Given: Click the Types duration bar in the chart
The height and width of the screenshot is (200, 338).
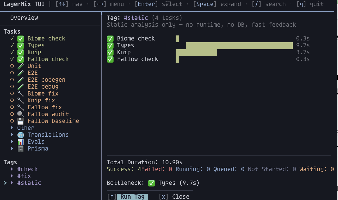Looking at the screenshot, I should coord(239,46).
